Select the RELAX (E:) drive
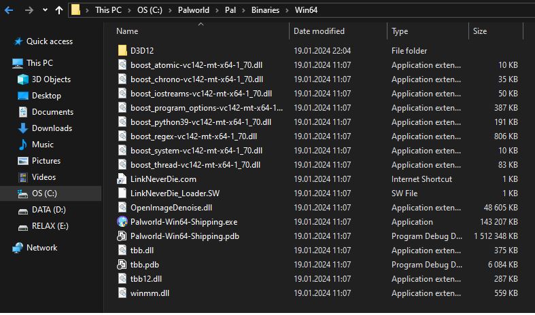 pyautogui.click(x=50, y=226)
